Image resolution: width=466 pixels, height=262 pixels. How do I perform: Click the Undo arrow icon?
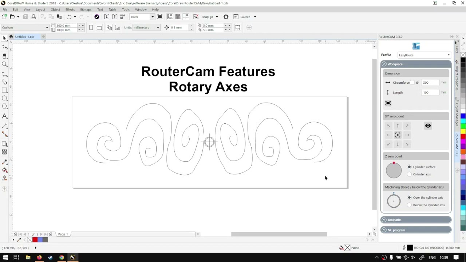click(69, 17)
